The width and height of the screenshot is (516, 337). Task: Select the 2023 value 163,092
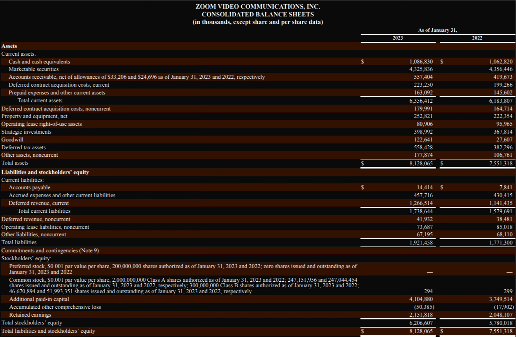tap(423, 93)
